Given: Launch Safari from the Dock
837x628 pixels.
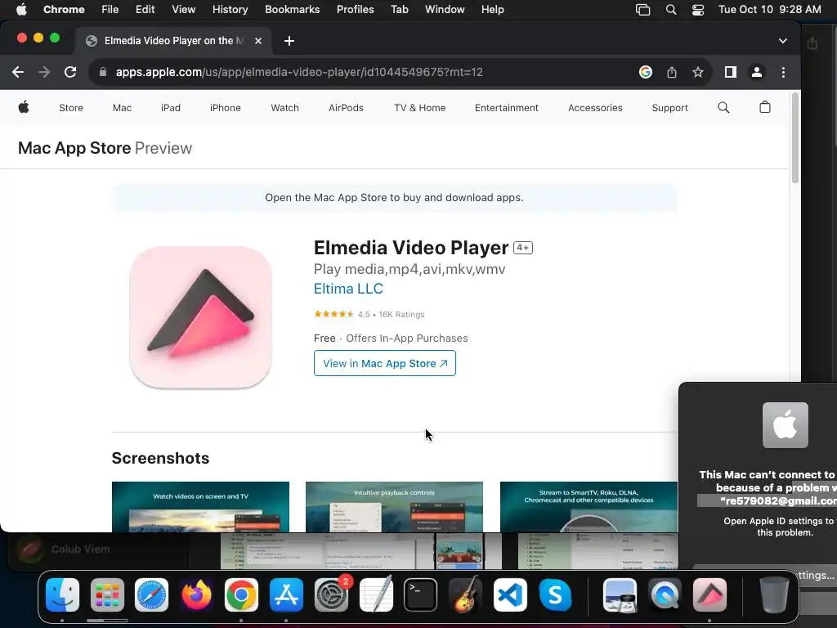Looking at the screenshot, I should (151, 595).
